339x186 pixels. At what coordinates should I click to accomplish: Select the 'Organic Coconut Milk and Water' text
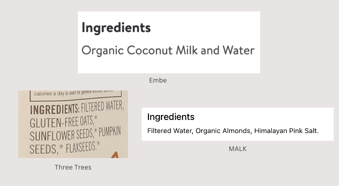pyautogui.click(x=168, y=50)
